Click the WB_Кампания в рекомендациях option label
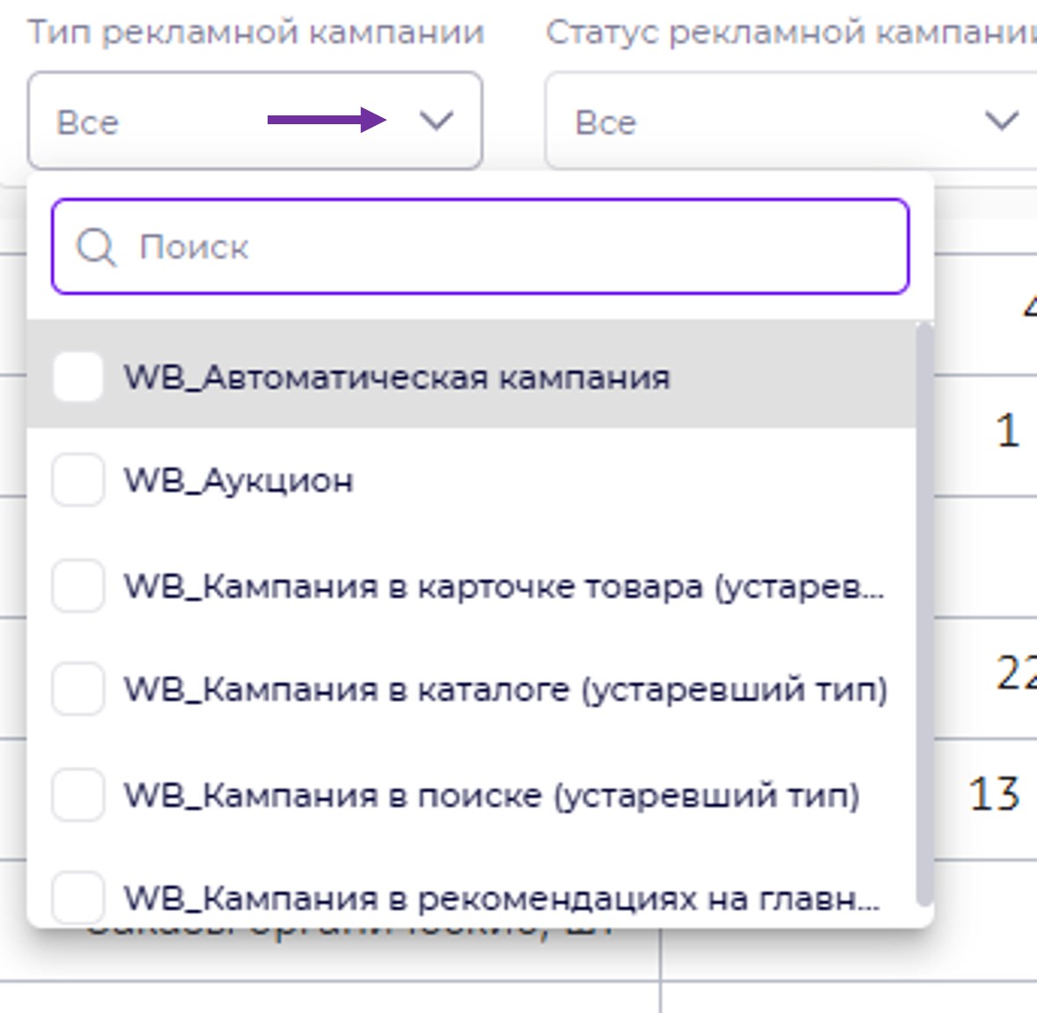Image resolution: width=1037 pixels, height=1013 pixels. [501, 898]
